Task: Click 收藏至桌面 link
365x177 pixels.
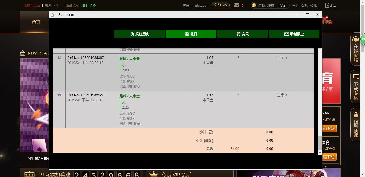Action: click(x=32, y=5)
